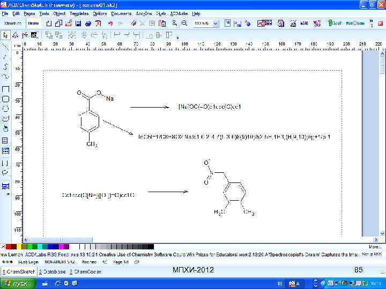Click the PDF export icon

coord(98,24)
